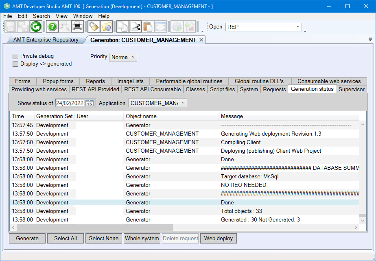
Task: Toggle the Display <> generated checkbox
Action: click(x=15, y=64)
